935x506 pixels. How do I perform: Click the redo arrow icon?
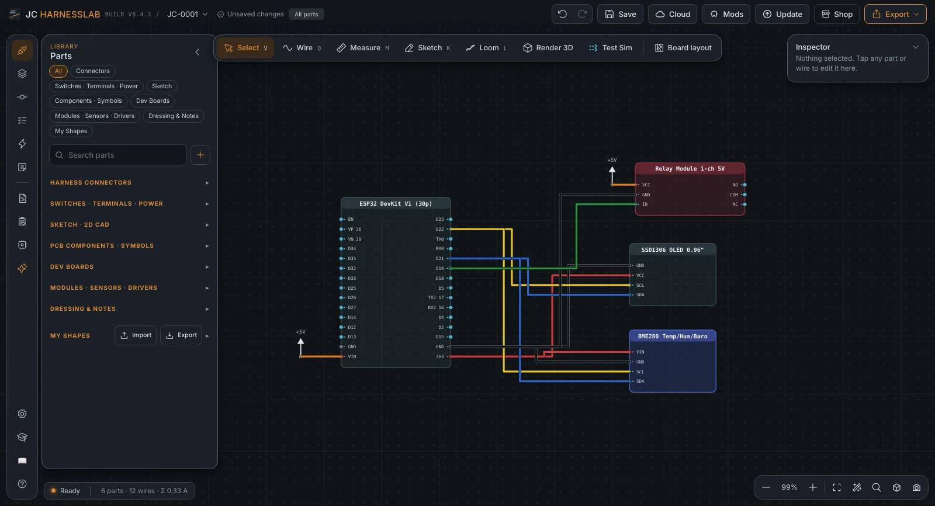(582, 14)
